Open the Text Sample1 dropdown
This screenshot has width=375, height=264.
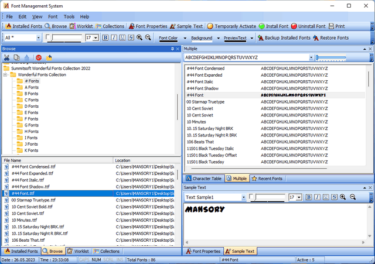pos(244,197)
